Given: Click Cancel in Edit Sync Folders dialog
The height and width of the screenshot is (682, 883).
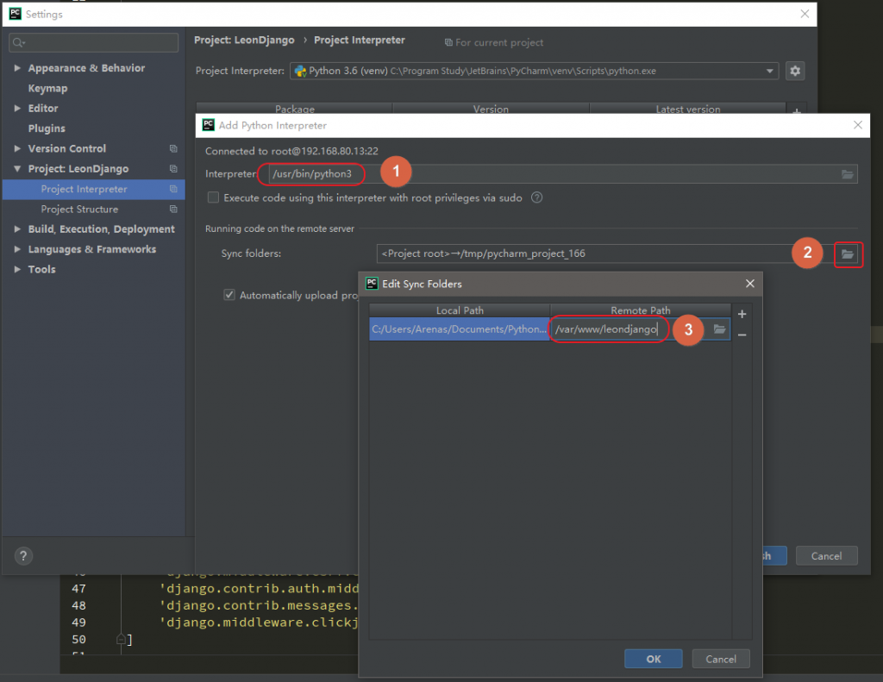Looking at the screenshot, I should point(720,659).
